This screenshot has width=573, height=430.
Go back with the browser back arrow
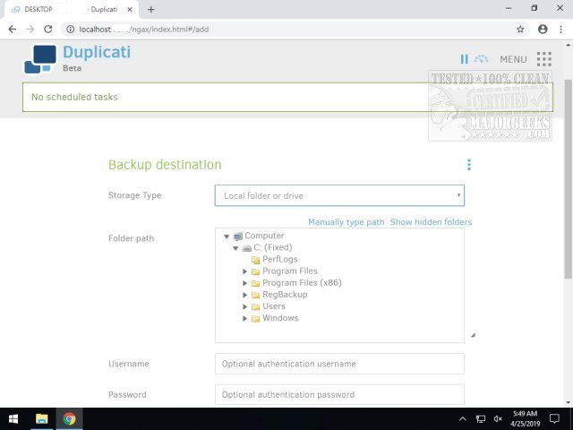pyautogui.click(x=12, y=30)
